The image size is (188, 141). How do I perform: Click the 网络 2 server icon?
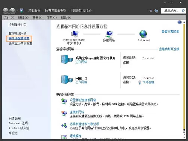pos(67,80)
